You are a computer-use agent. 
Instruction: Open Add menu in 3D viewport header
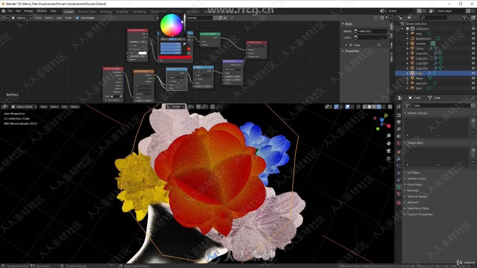(64, 107)
